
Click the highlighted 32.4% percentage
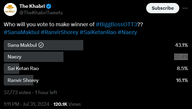pos(181,57)
